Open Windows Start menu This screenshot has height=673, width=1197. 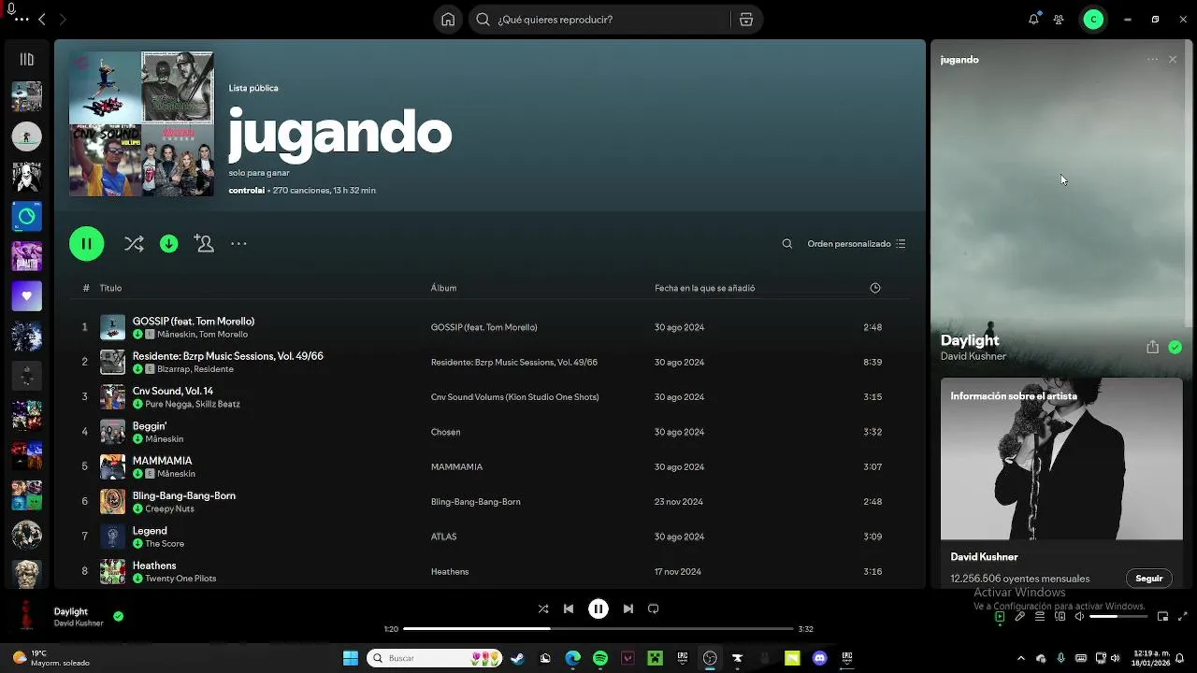coord(351,658)
